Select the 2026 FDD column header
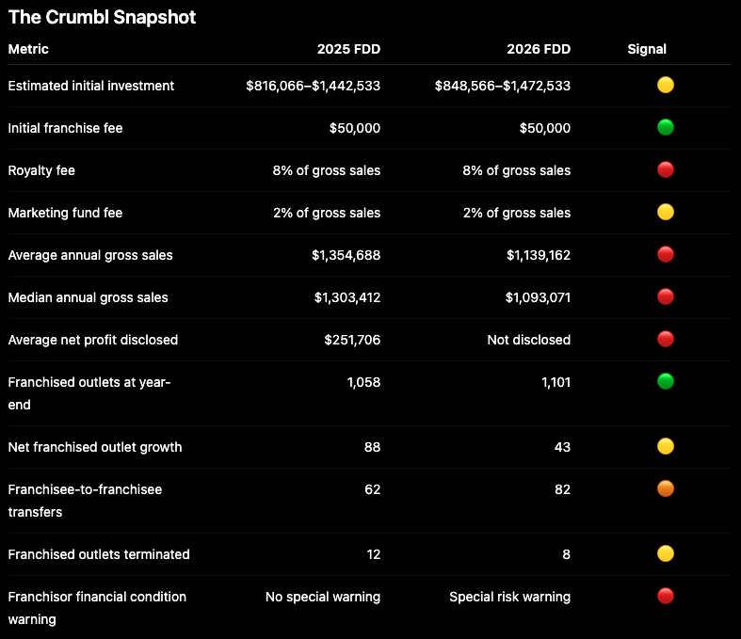741x639 pixels. [x=539, y=49]
